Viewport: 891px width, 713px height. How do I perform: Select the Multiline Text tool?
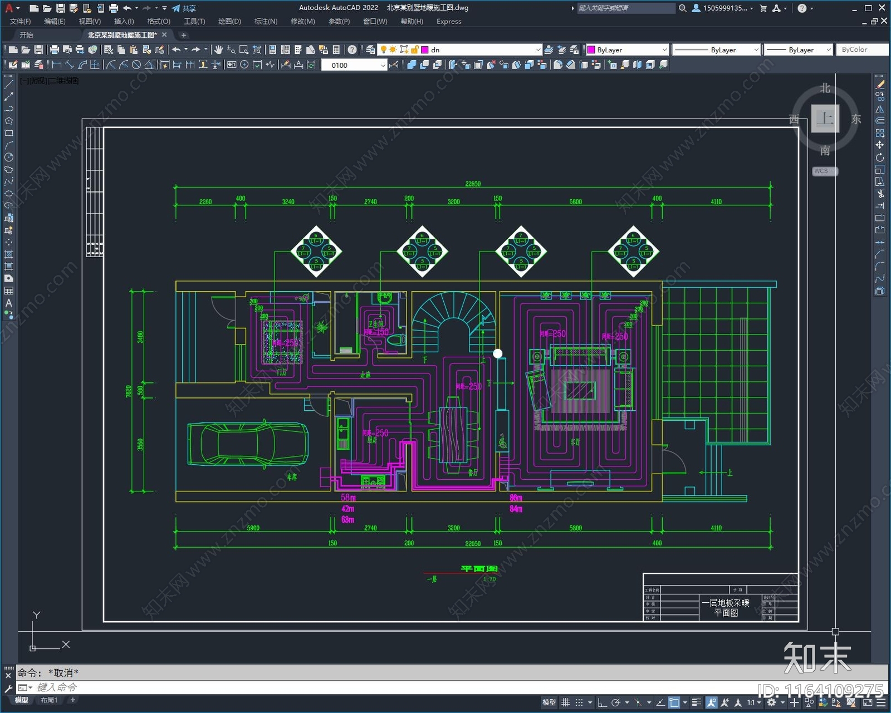click(8, 303)
